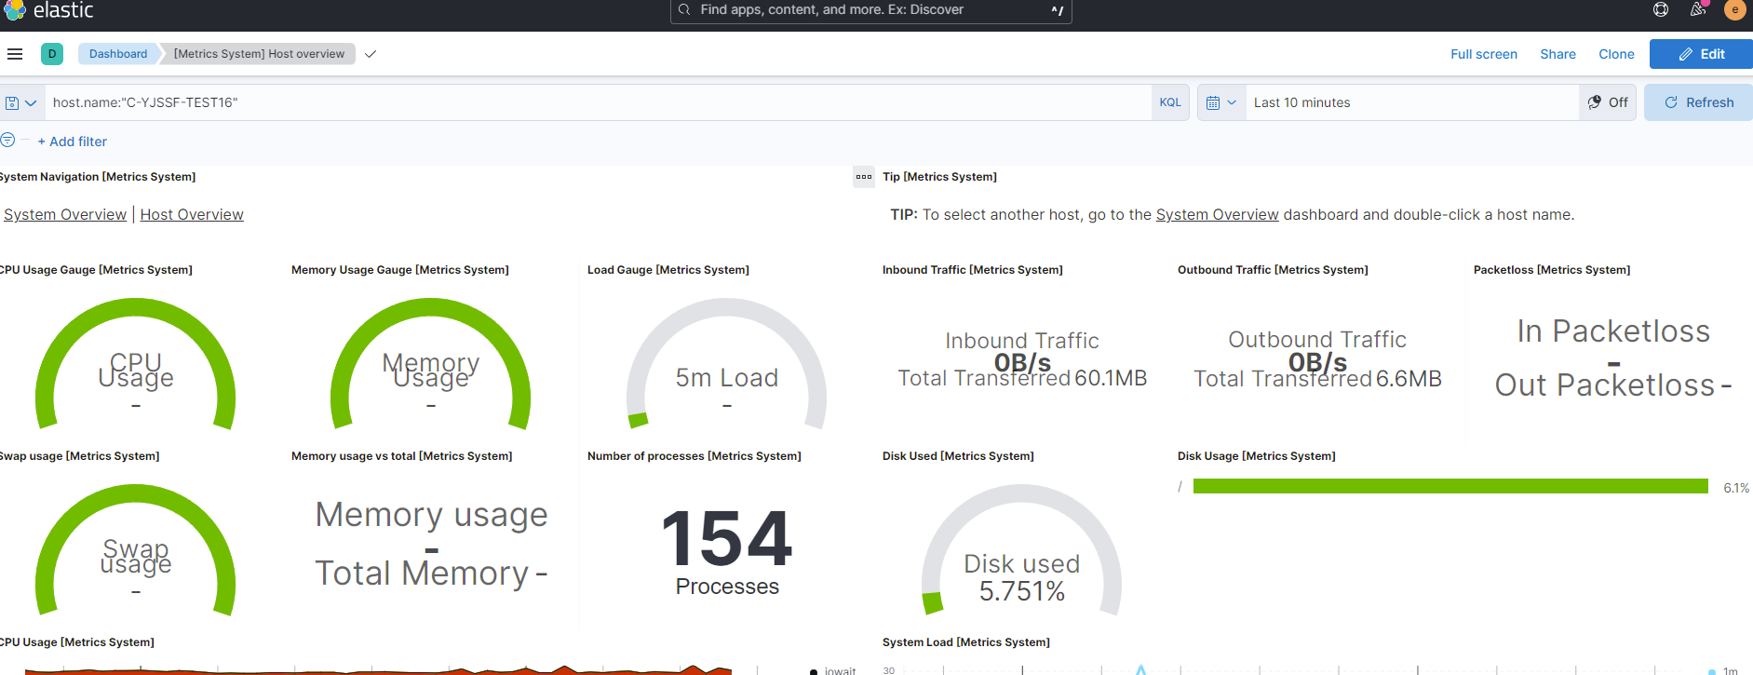Click the System Load panel title
Screen dimensions: 1753x675
[x=966, y=642]
